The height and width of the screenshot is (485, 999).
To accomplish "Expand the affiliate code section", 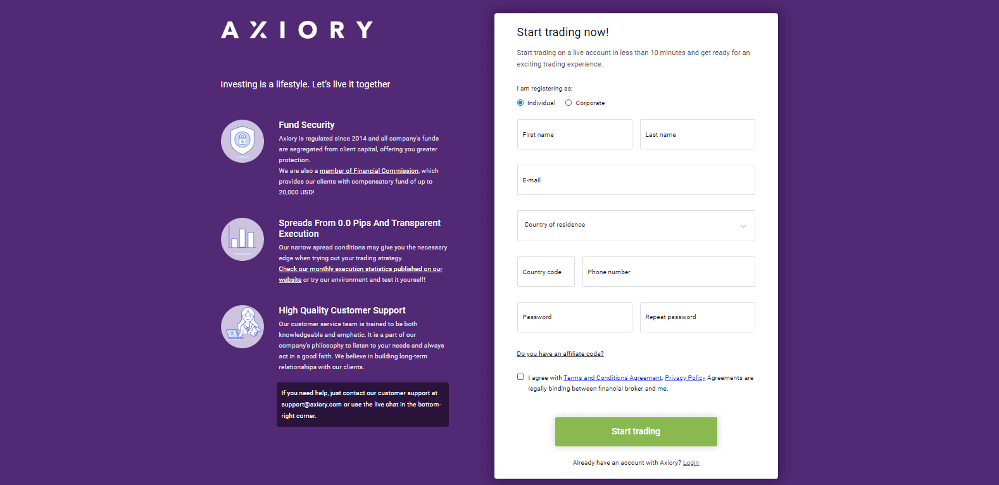I will pos(560,353).
